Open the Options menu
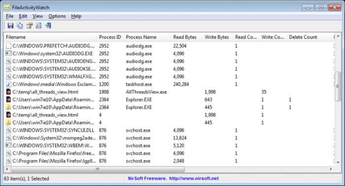The height and width of the screenshot is (186, 345). (57, 16)
